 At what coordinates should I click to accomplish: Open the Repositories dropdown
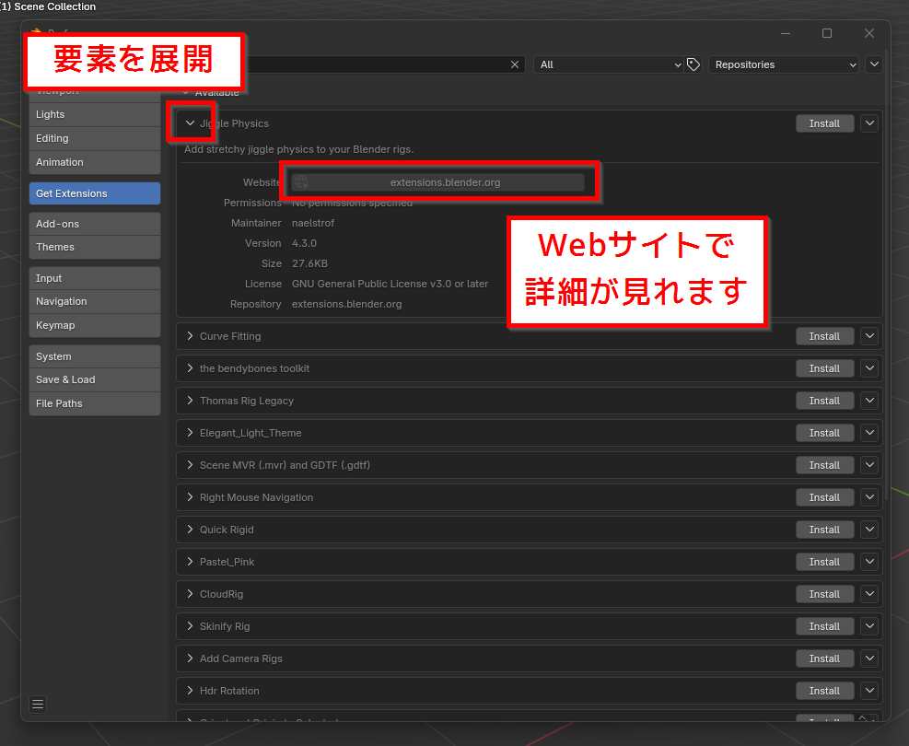pos(783,64)
